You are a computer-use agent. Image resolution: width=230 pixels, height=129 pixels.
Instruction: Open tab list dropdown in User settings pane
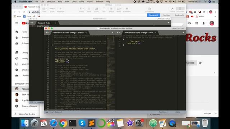[x=183, y=33]
